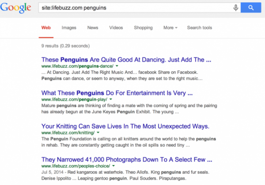Viewport: 265px width, 185px height.
Task: Switch to the News tab
Action: 93,28
